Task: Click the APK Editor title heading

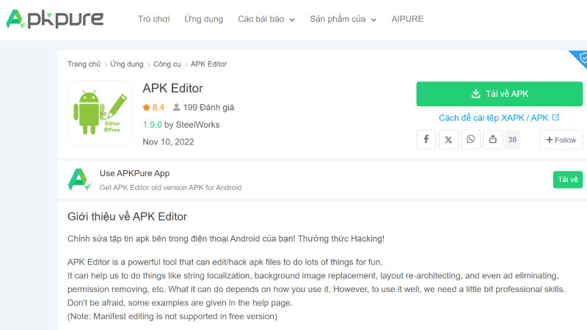Action: click(x=172, y=88)
